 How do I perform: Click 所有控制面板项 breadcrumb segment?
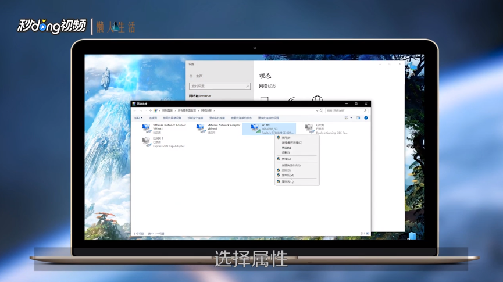(x=187, y=110)
